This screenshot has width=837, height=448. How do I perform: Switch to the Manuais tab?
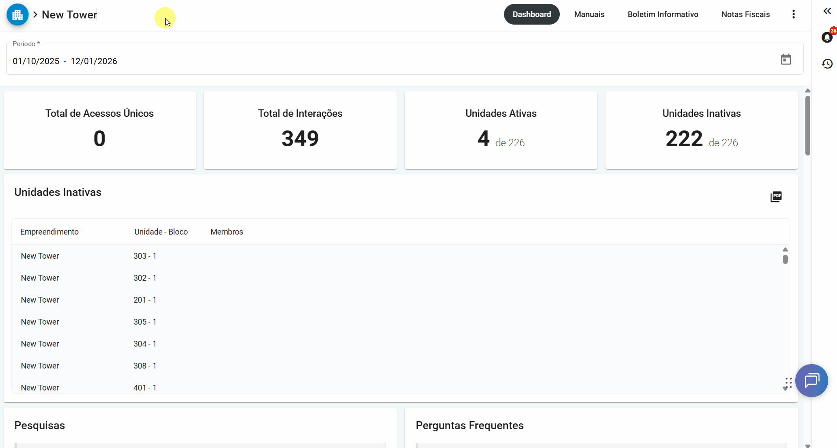[589, 14]
